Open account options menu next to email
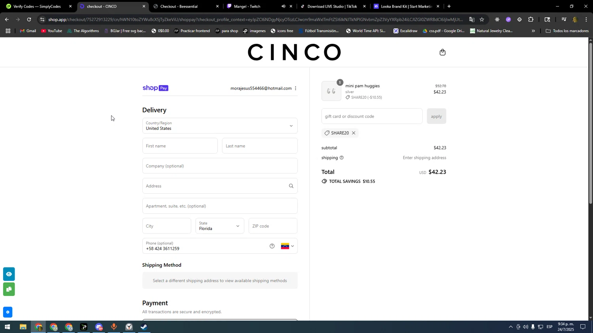593x333 pixels. pos(295,88)
